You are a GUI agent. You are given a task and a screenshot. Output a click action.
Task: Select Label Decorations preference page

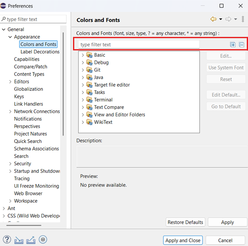[40, 52]
